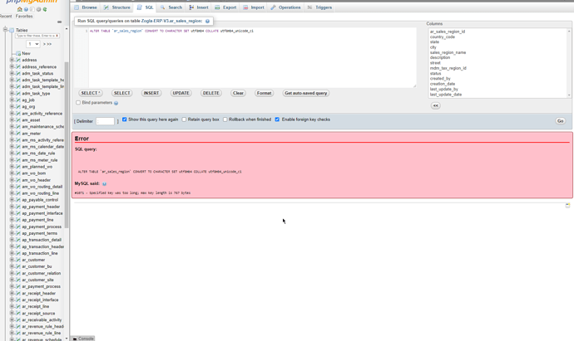
Task: Disable Enable foreign key checks
Action: click(277, 119)
